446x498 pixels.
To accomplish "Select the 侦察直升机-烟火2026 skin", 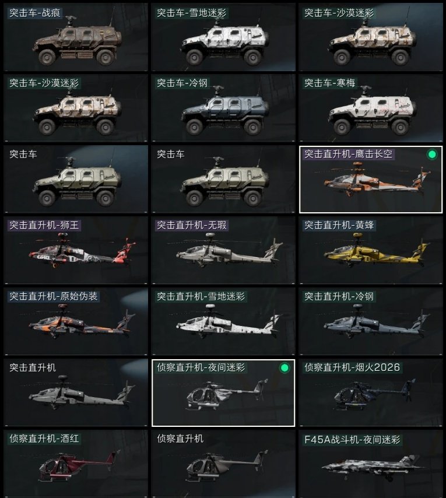I will (x=371, y=392).
